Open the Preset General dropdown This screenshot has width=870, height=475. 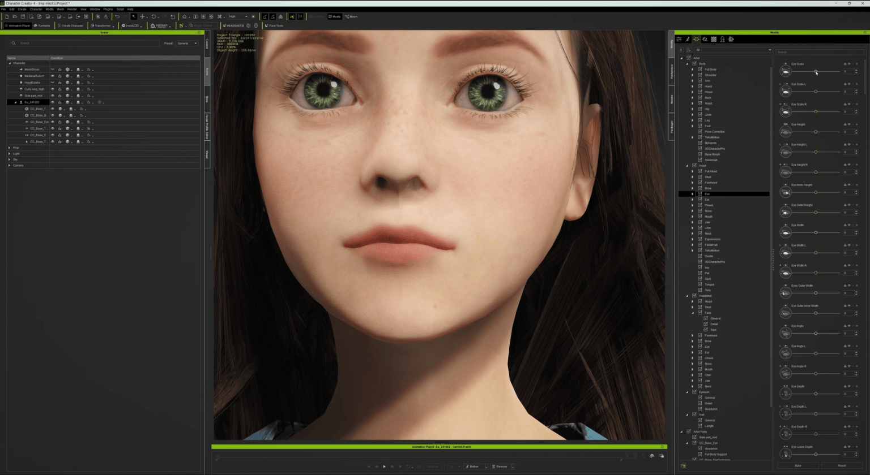(x=187, y=43)
